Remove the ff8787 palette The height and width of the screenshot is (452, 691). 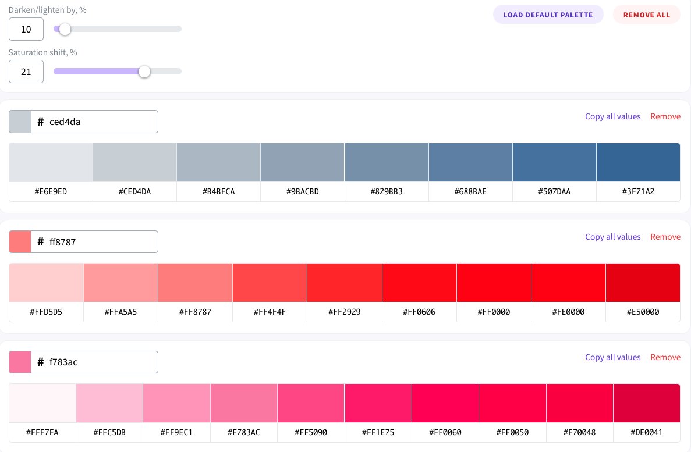pyautogui.click(x=665, y=237)
